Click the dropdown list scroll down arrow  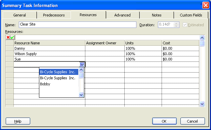coord(81,95)
